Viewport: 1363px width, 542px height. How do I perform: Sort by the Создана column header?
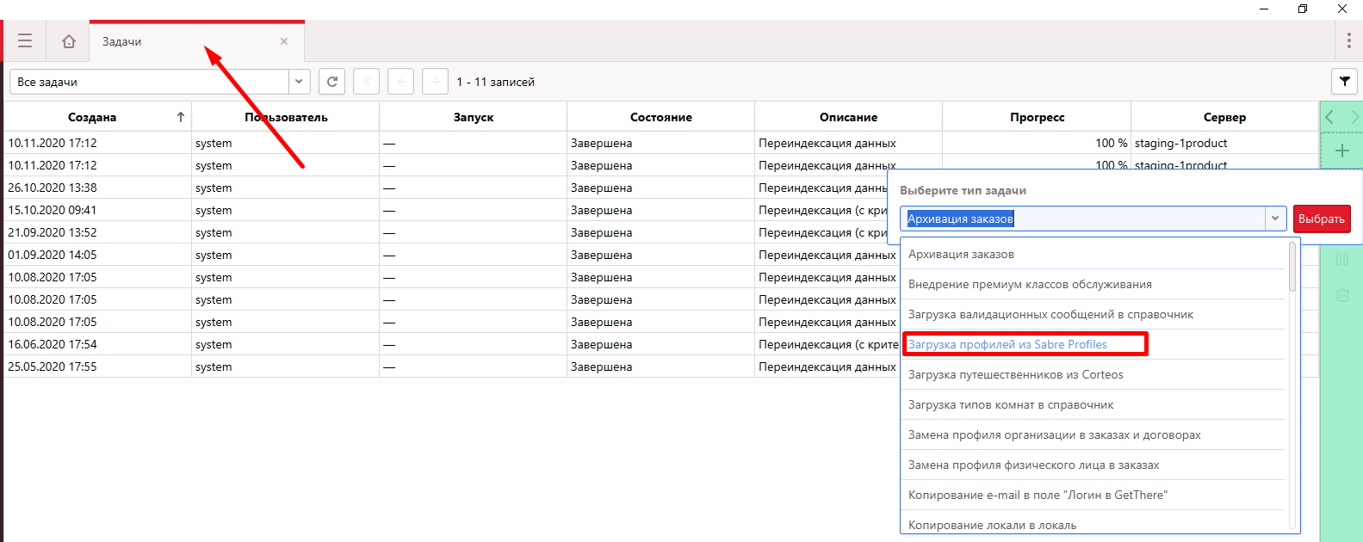tap(92, 117)
